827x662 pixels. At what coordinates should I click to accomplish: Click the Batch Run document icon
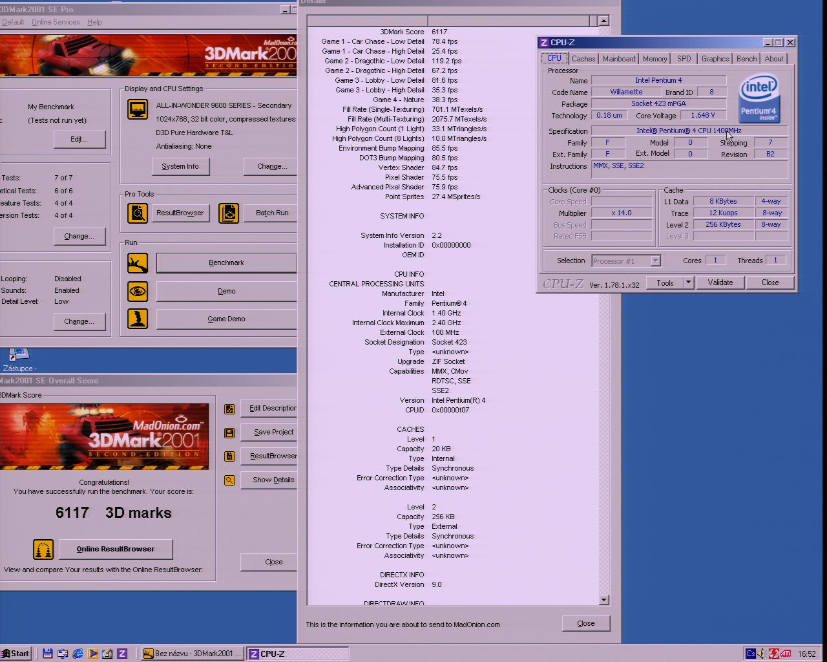click(229, 213)
